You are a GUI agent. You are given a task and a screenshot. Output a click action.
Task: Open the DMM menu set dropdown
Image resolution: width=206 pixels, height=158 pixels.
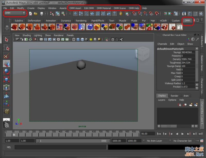coord(14,13)
